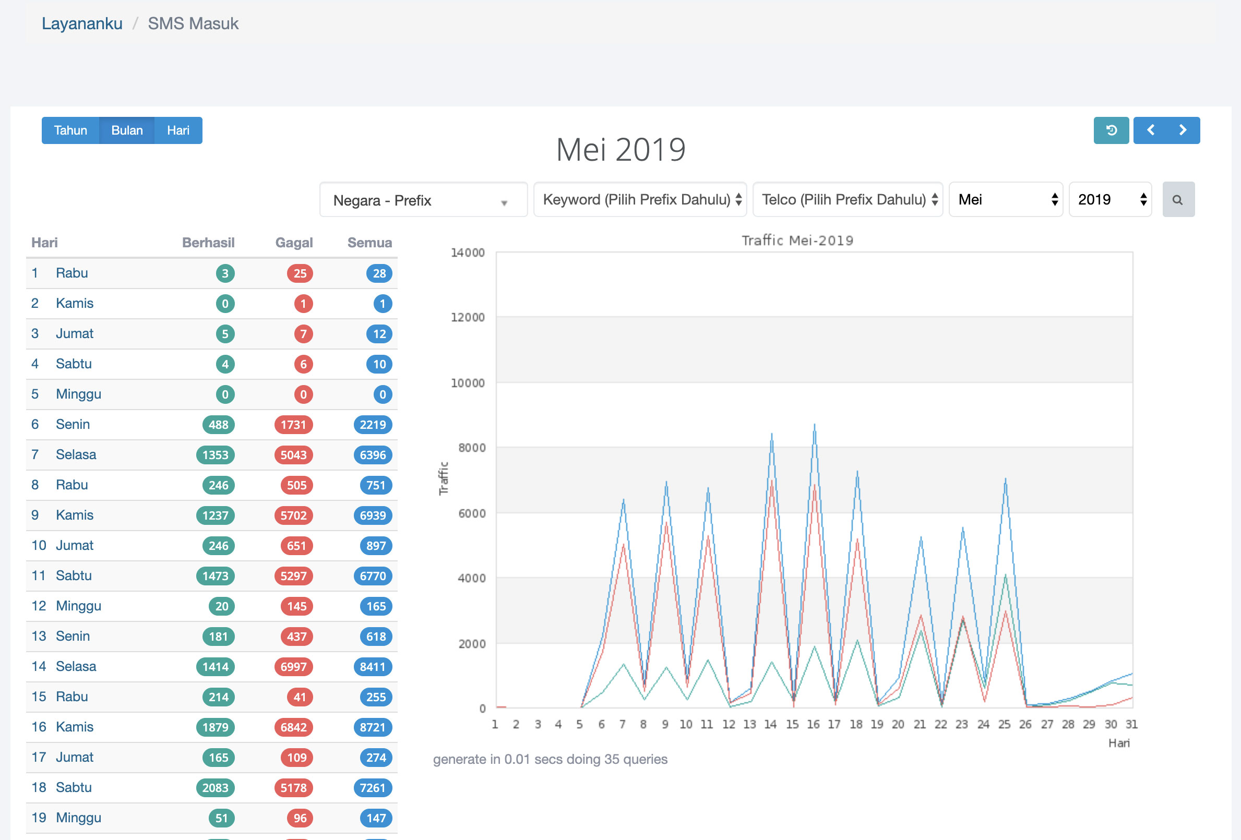Open day 13 Senin row link

(x=73, y=636)
